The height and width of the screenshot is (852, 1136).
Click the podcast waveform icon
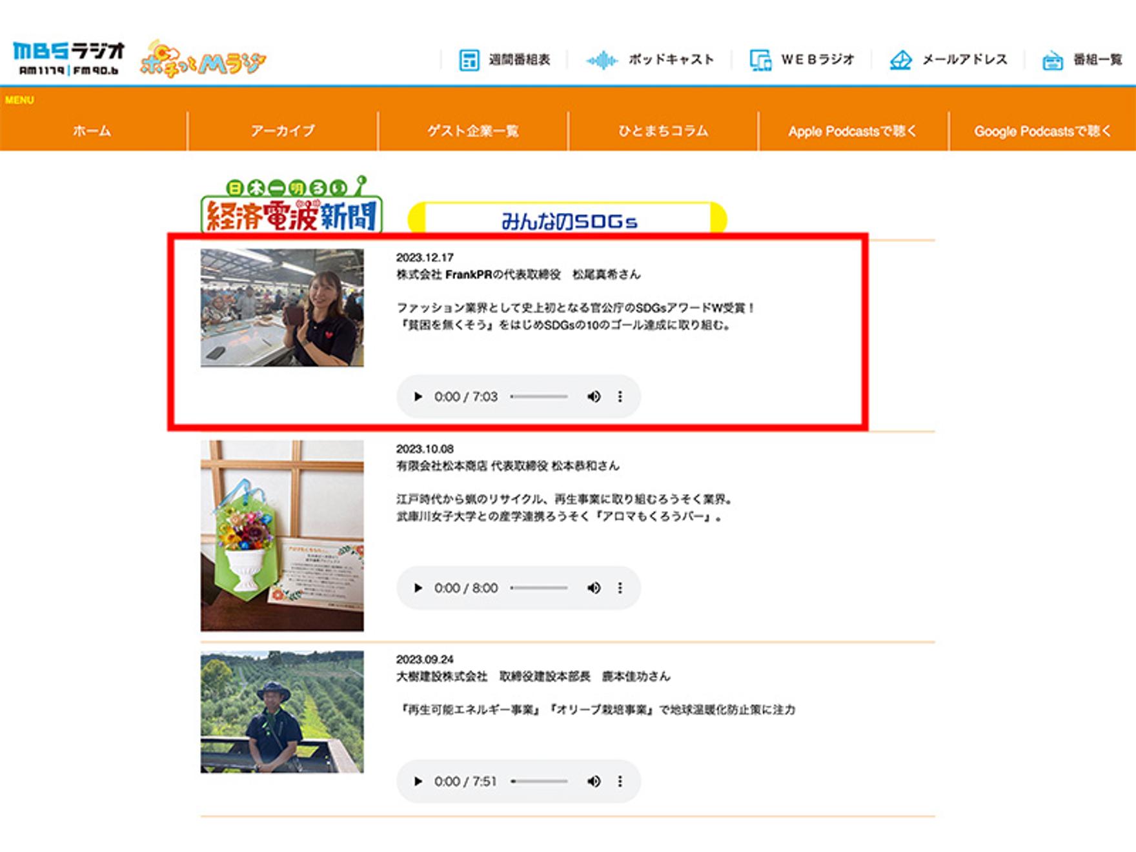coord(602,60)
